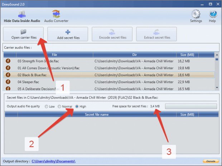Click FLAC icon of 03 Strength From Inside
This screenshot has height=166, width=222.
point(8,61)
